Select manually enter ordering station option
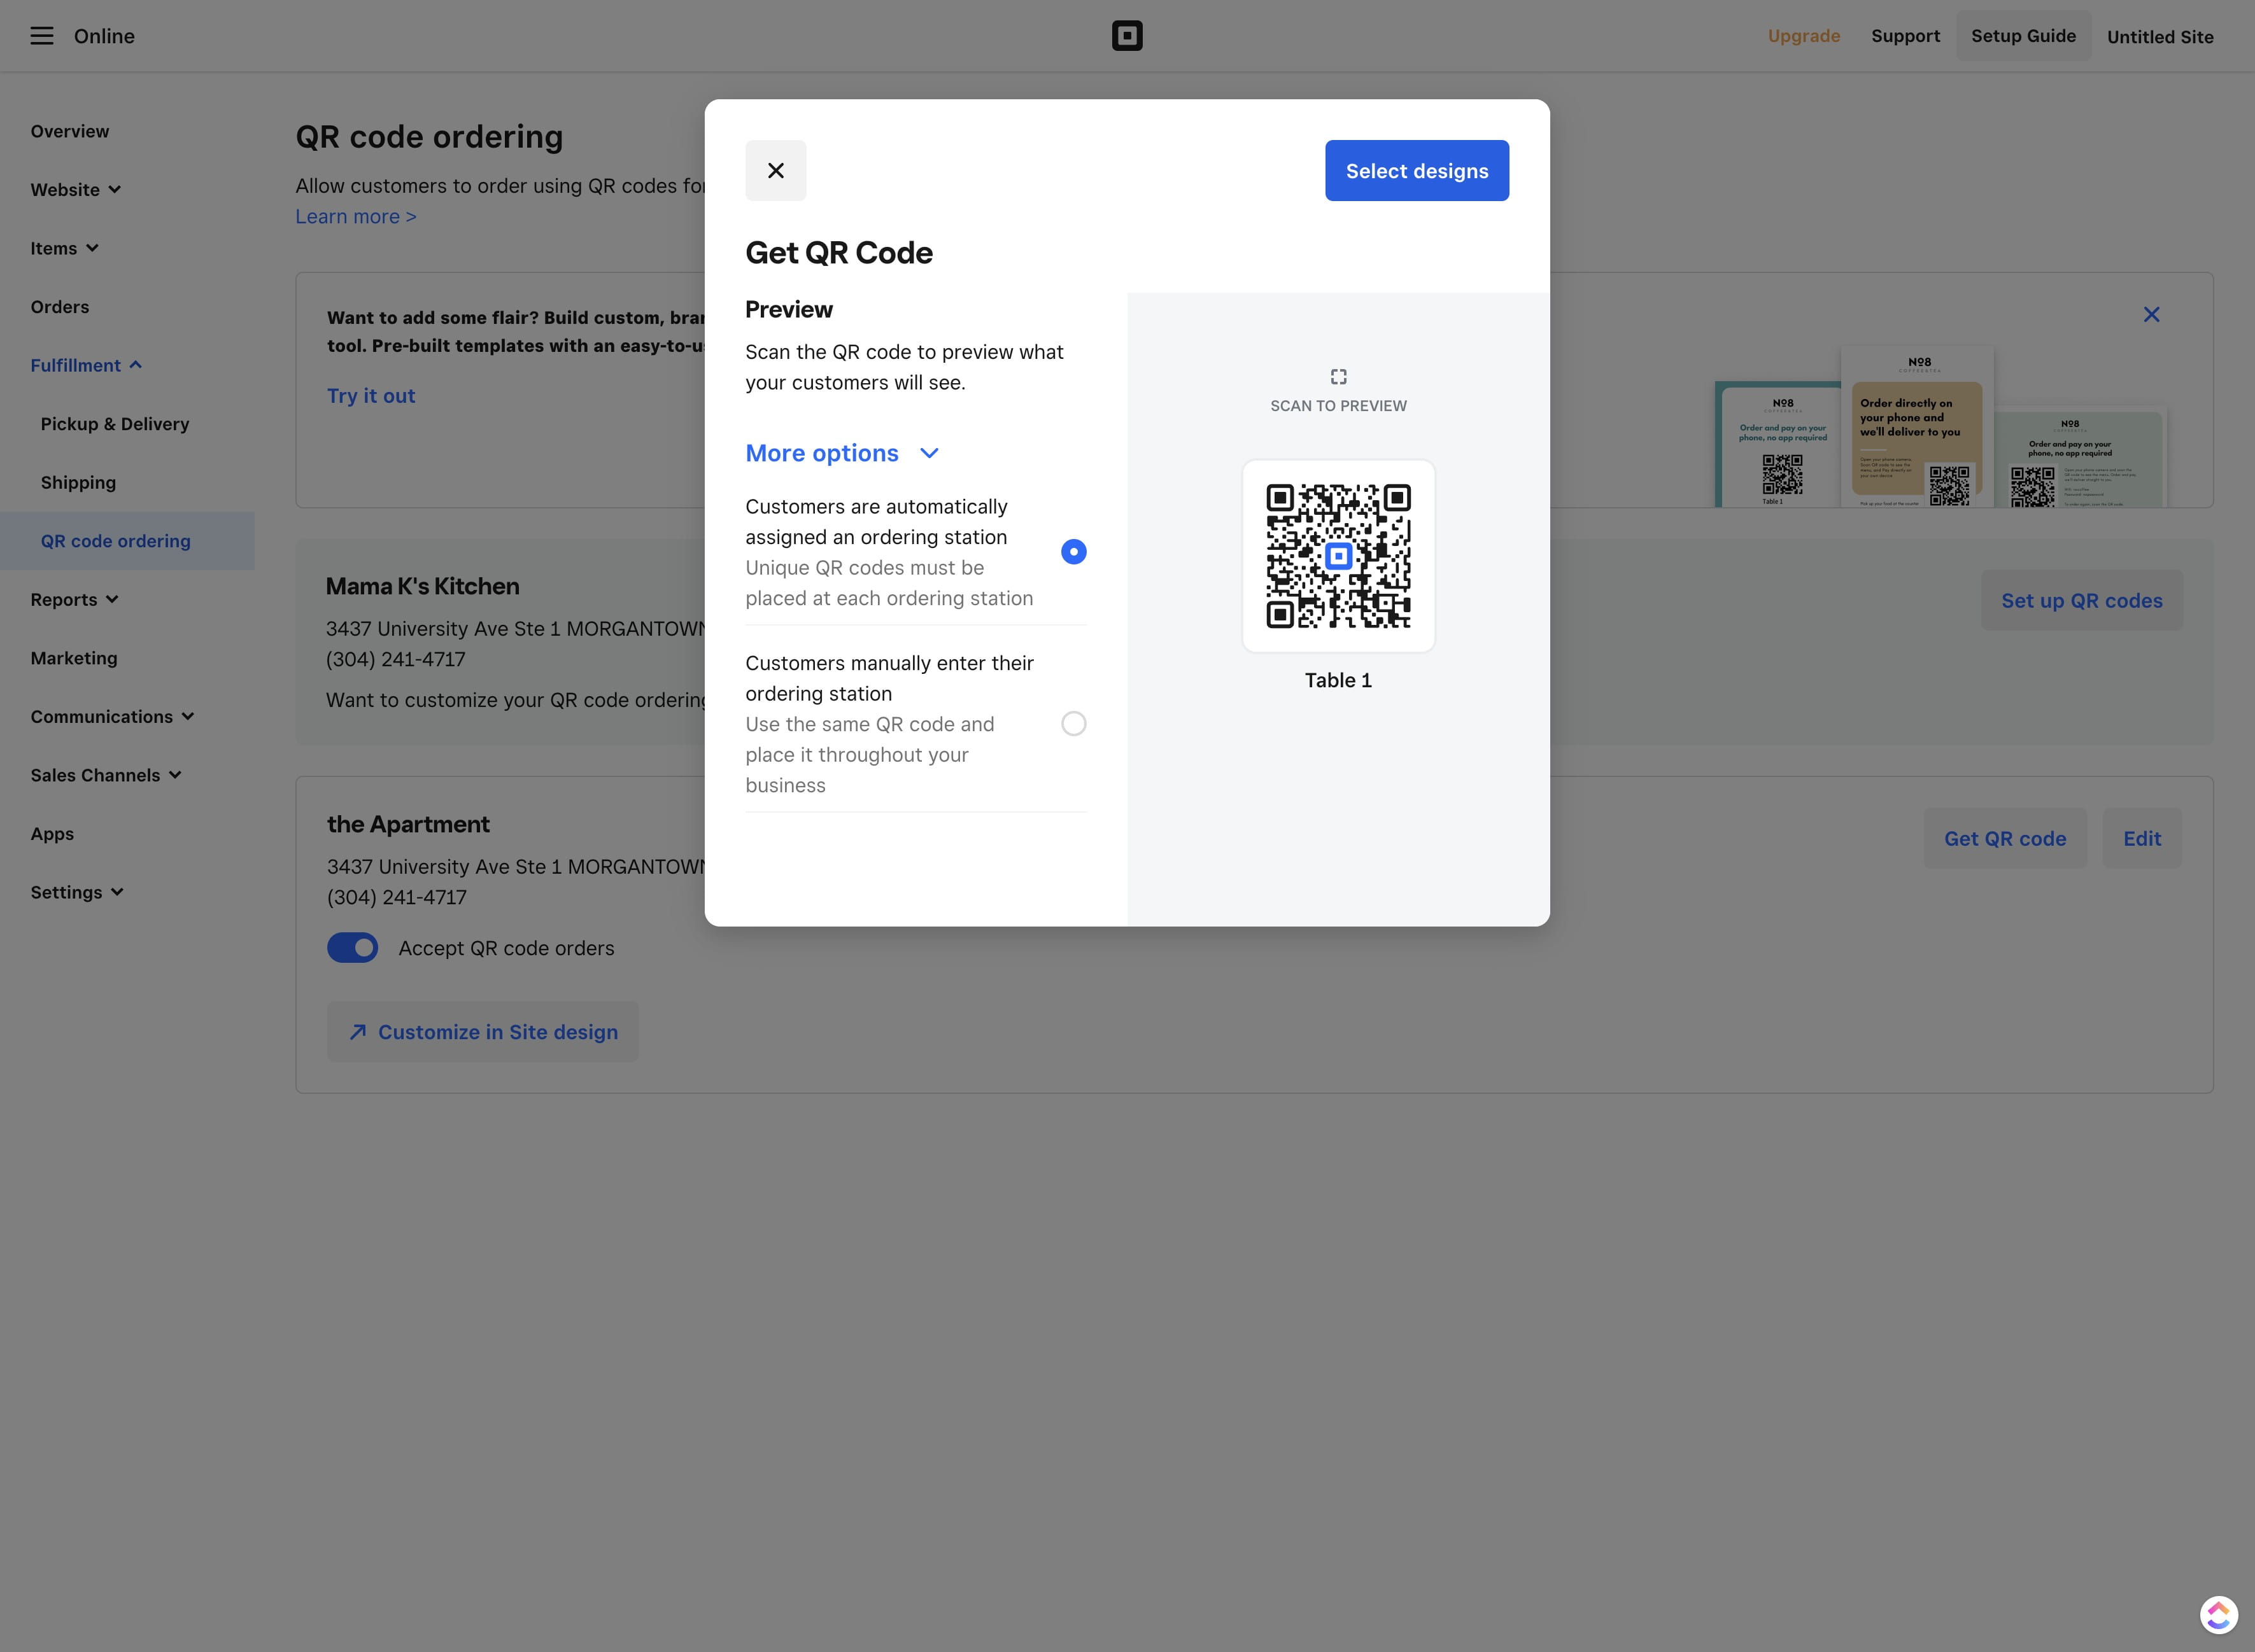Image resolution: width=2255 pixels, height=1652 pixels. [x=1073, y=724]
